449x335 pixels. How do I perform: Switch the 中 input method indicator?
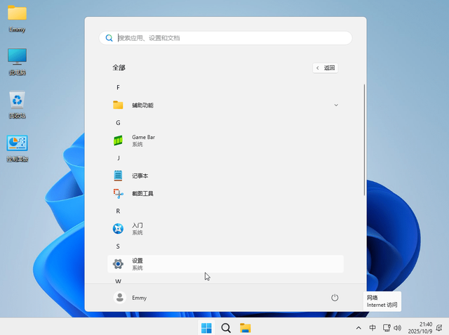point(372,328)
